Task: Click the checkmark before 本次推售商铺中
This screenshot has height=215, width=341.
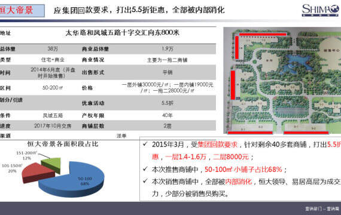Action: pyautogui.click(x=145, y=168)
